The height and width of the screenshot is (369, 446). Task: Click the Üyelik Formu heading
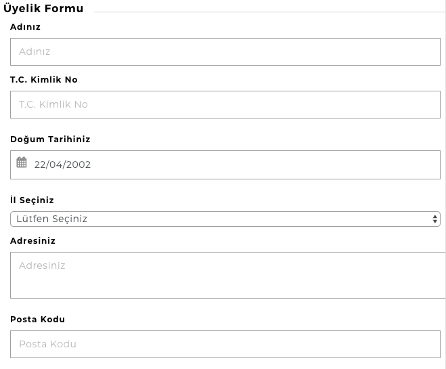point(42,9)
